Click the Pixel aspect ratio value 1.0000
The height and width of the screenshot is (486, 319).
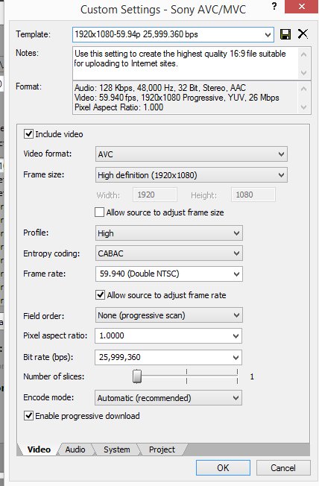pyautogui.click(x=112, y=335)
